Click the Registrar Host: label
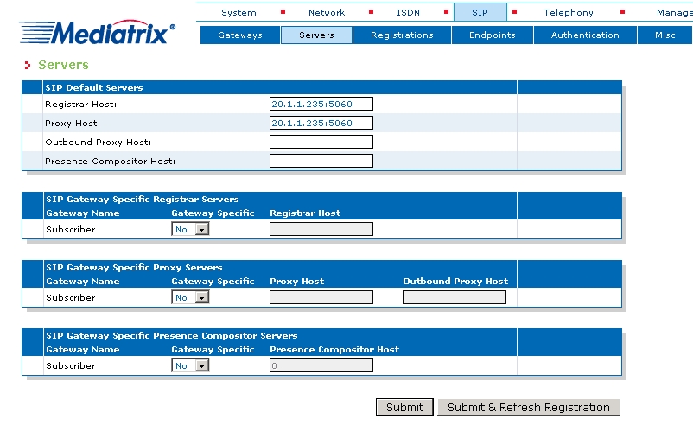The height and width of the screenshot is (425, 693). 81,105
